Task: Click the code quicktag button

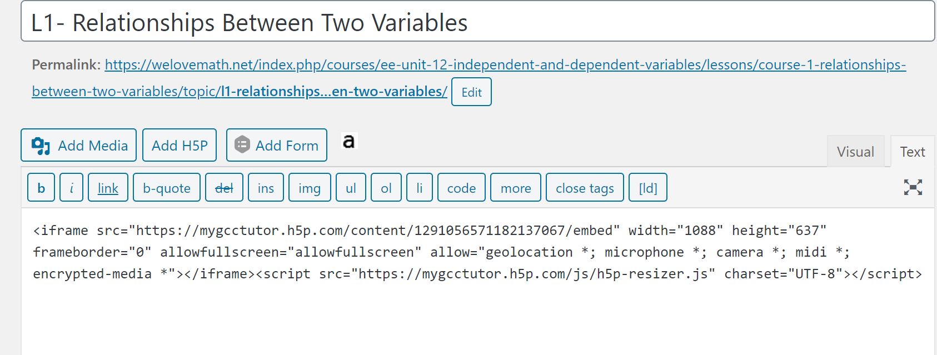Action: pyautogui.click(x=461, y=188)
